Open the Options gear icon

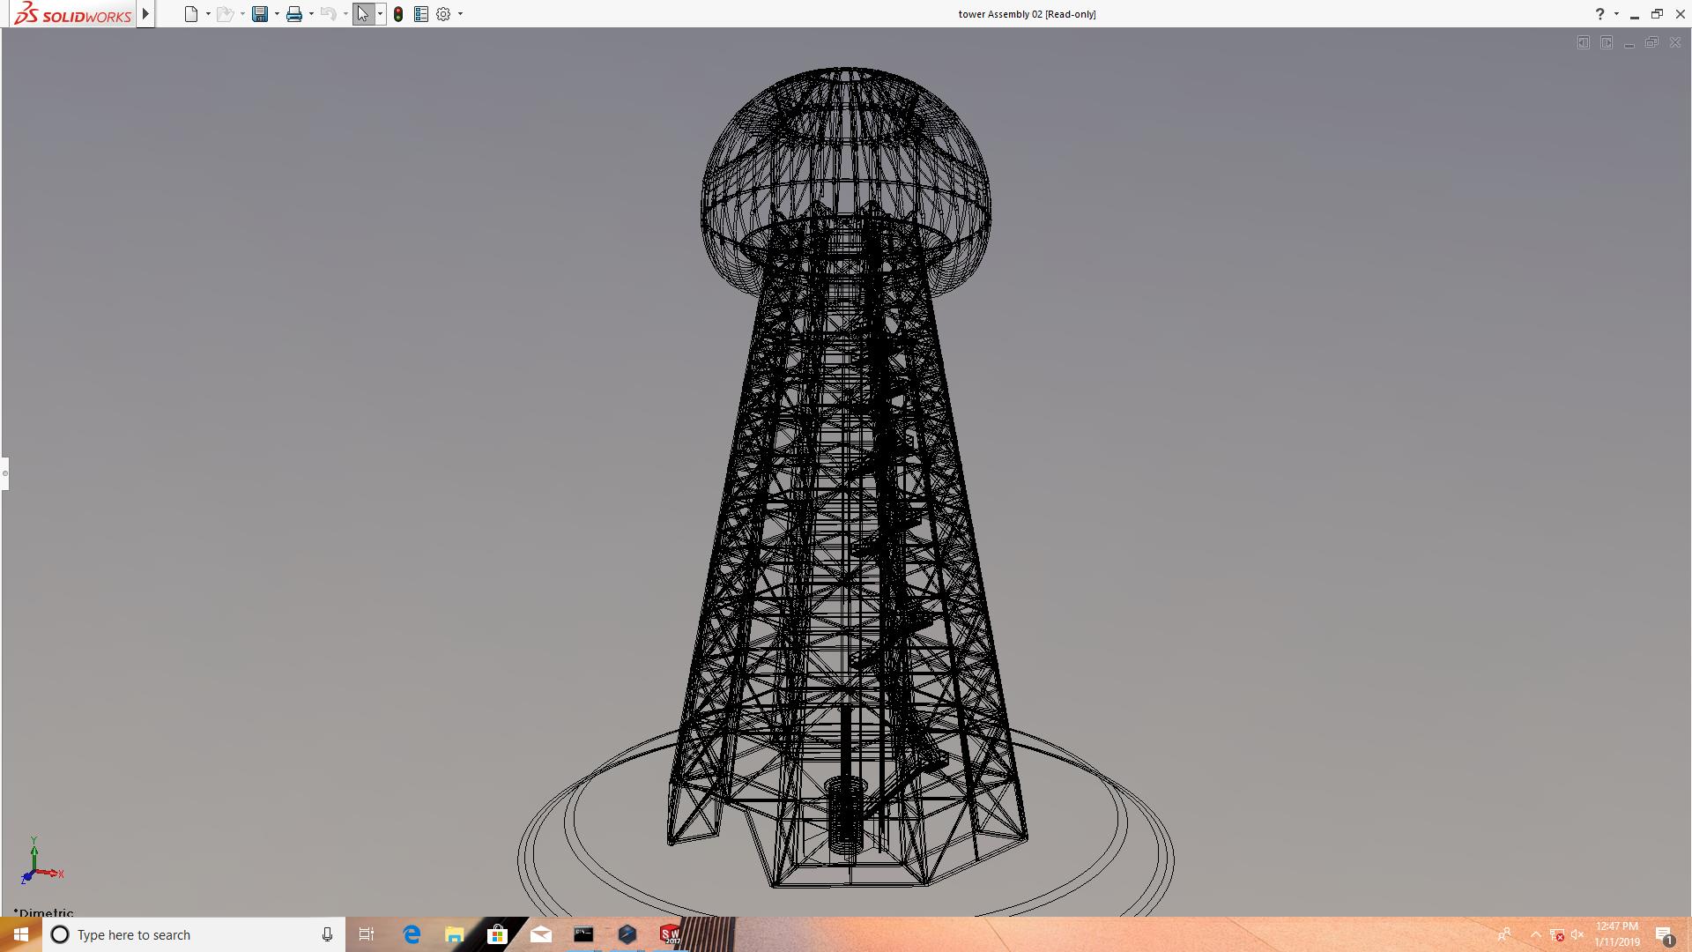[443, 14]
